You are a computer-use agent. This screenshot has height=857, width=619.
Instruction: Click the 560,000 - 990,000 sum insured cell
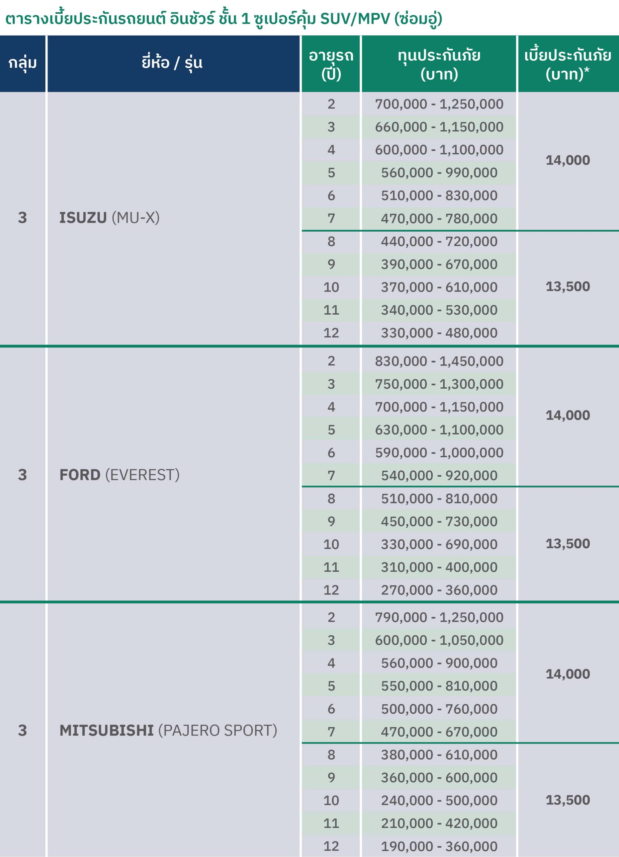click(439, 173)
